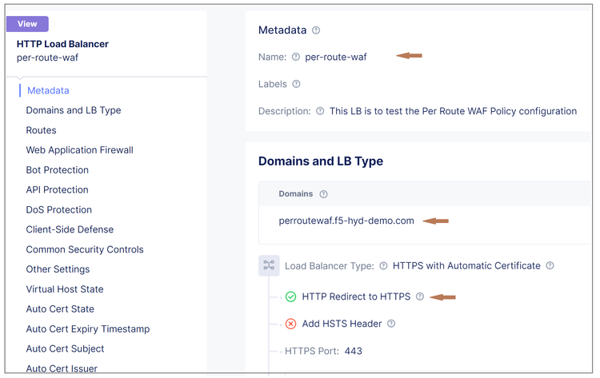This screenshot has height=378, width=600.
Task: Open Auto Cert State section
Action: 60,309
